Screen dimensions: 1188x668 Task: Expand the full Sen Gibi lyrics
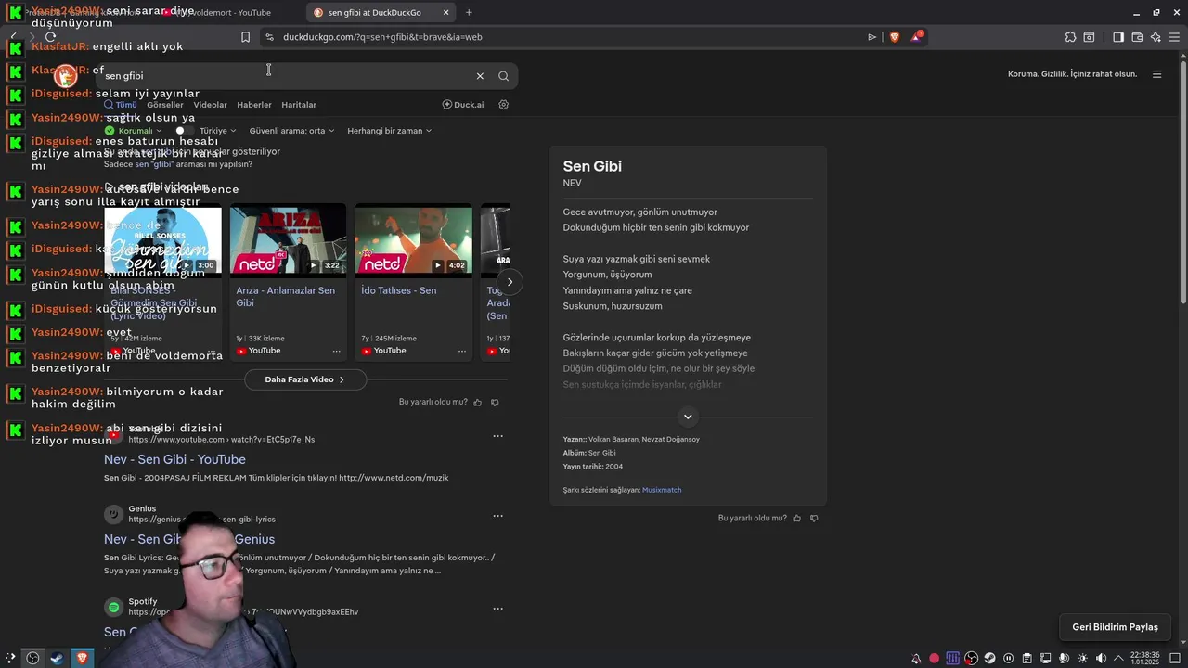click(x=688, y=417)
